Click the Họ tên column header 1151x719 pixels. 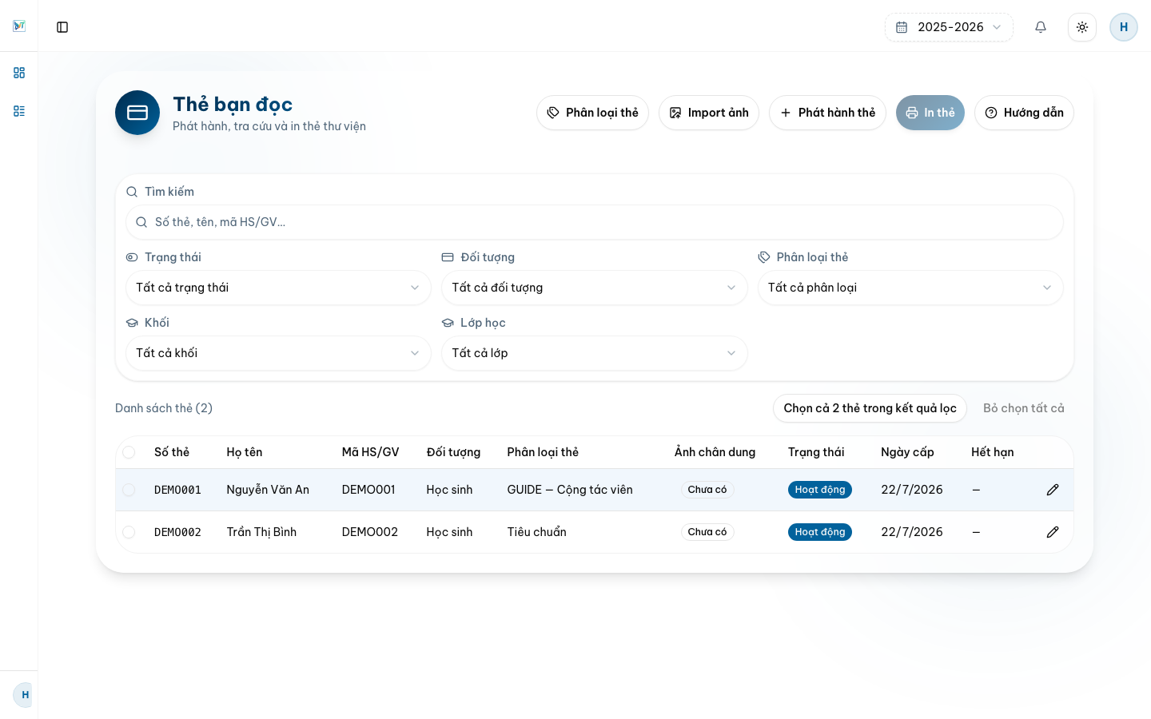[245, 452]
